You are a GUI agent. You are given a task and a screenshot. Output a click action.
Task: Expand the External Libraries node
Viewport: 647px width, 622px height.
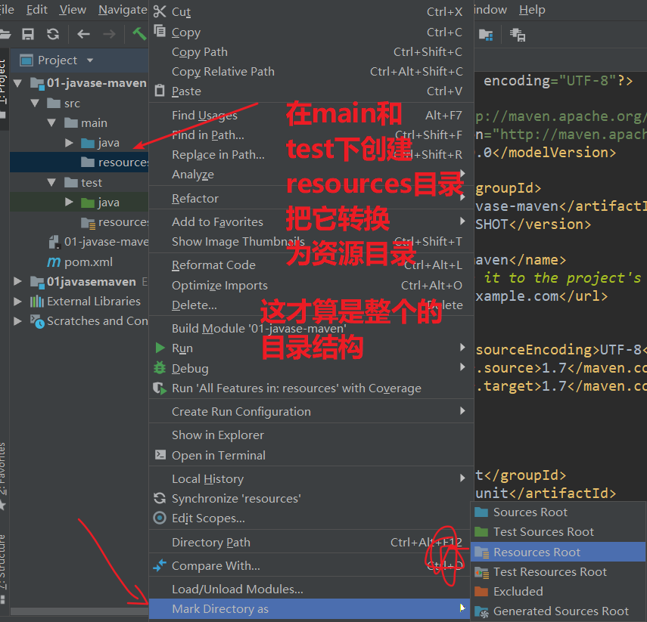click(x=17, y=302)
